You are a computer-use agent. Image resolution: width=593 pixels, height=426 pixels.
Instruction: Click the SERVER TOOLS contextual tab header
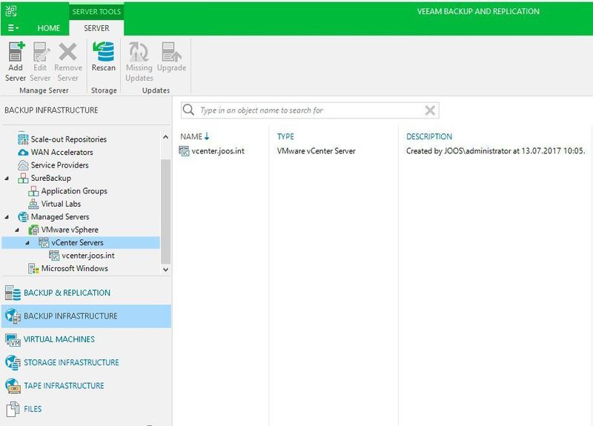point(96,11)
